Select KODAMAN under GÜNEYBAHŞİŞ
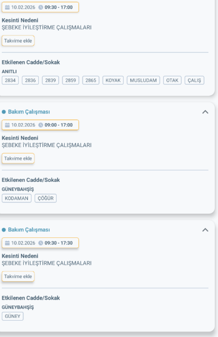The width and height of the screenshot is (218, 337). pos(17,198)
